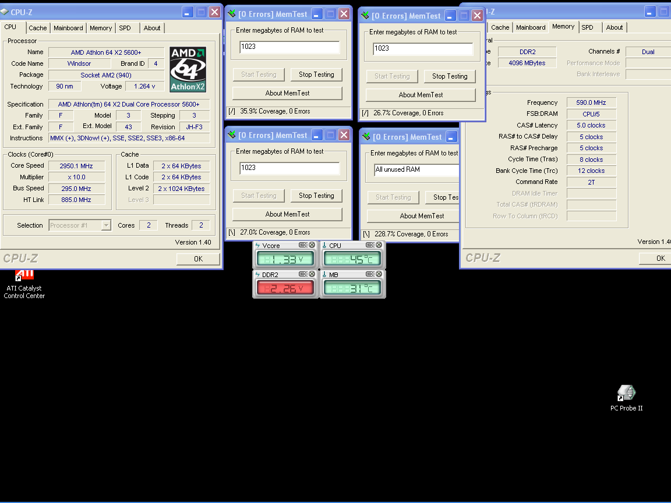Click the magnet dock icon on Vcore widget
The width and height of the screenshot is (671, 503).
point(303,245)
